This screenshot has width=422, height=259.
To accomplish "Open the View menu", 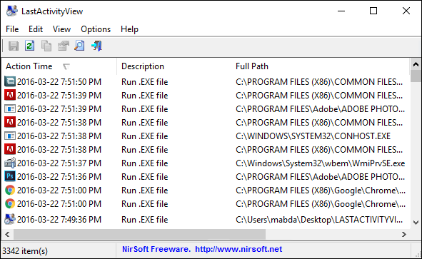I will tap(61, 29).
